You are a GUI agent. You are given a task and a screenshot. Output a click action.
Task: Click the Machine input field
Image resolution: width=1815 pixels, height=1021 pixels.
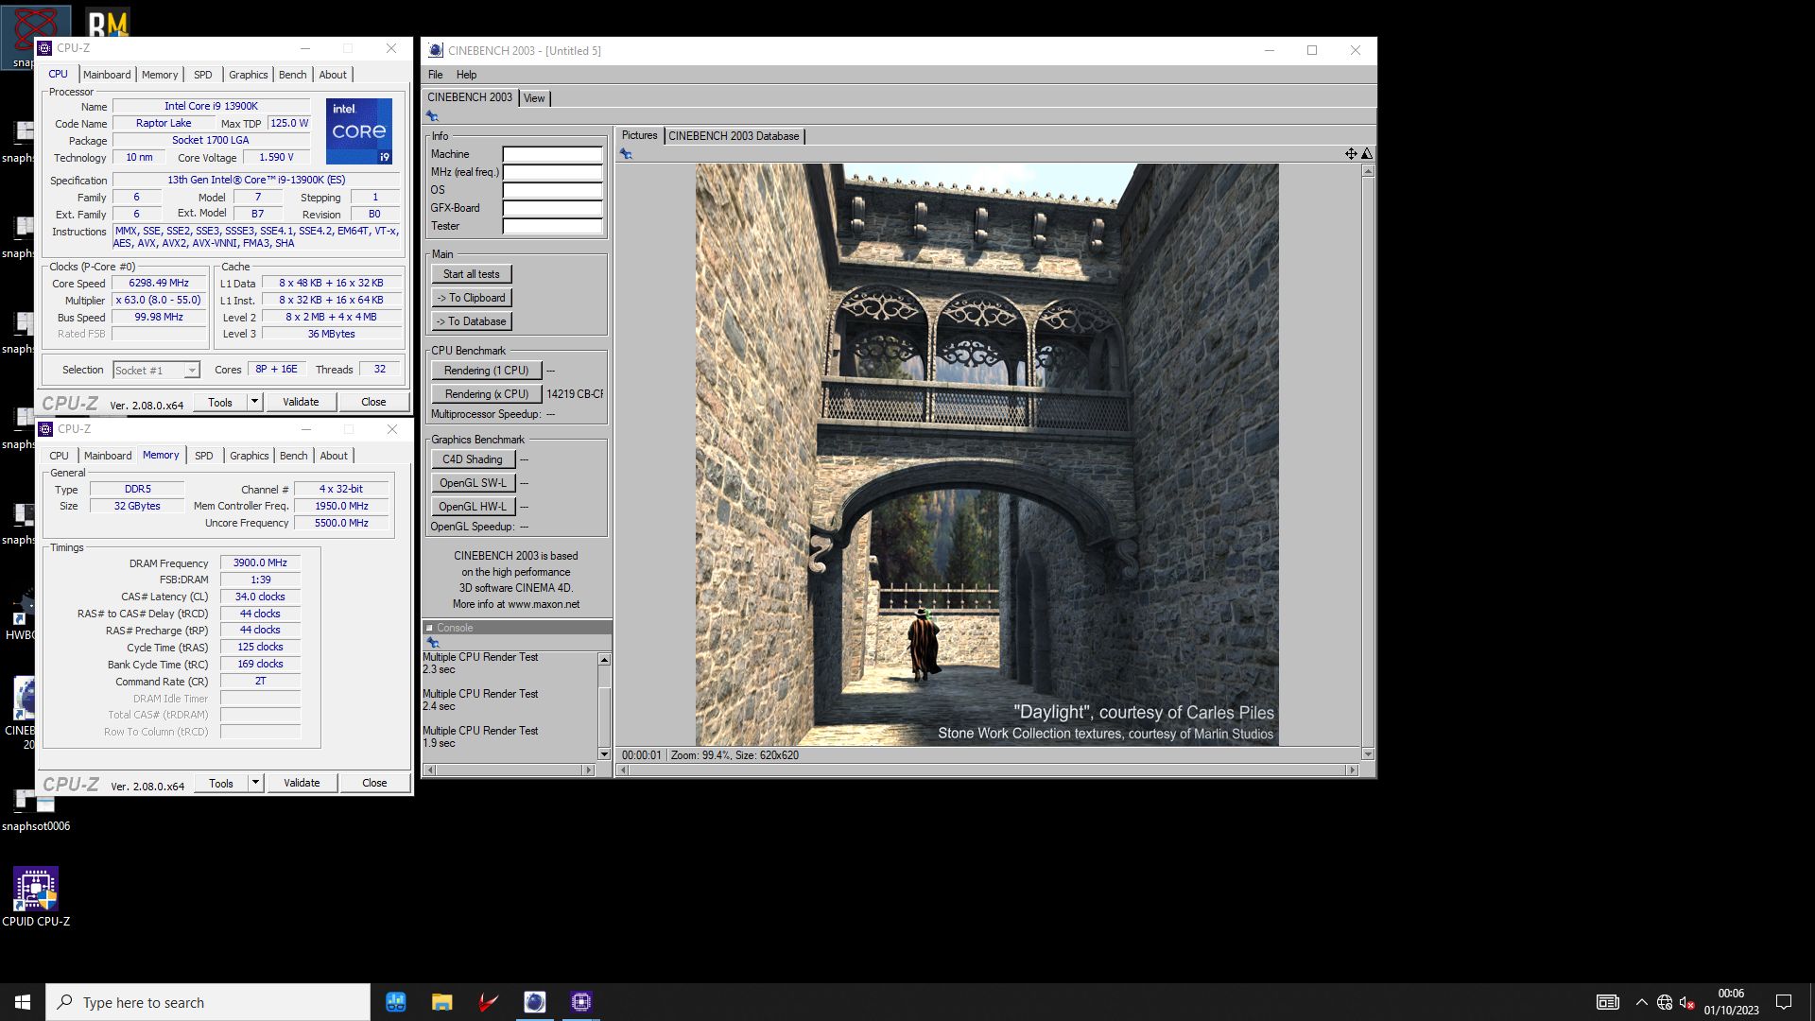[x=552, y=154]
